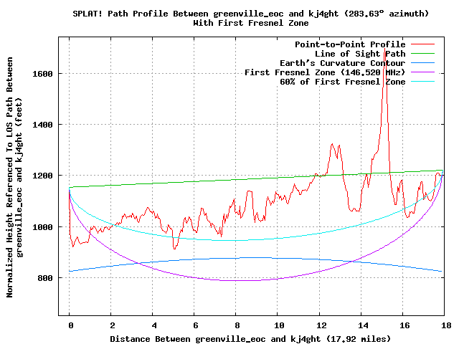
Task: Select the 'Line of Sight Path' legend text
Action: click(360, 54)
